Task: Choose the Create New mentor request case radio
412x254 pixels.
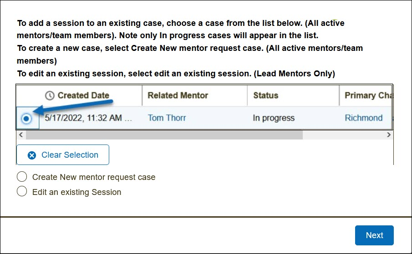Action: [x=22, y=177]
